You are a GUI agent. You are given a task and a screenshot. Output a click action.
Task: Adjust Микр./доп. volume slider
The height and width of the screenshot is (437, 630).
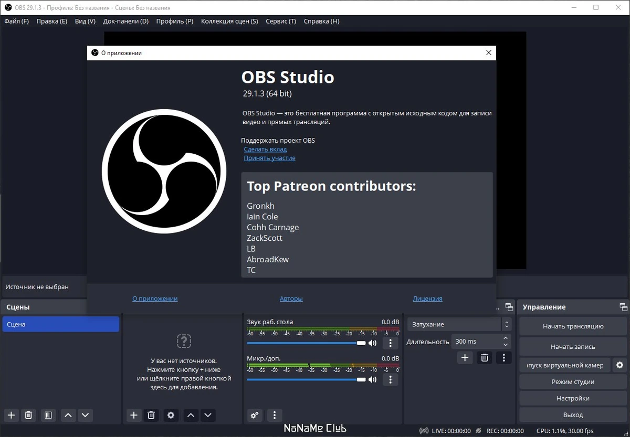(x=307, y=379)
